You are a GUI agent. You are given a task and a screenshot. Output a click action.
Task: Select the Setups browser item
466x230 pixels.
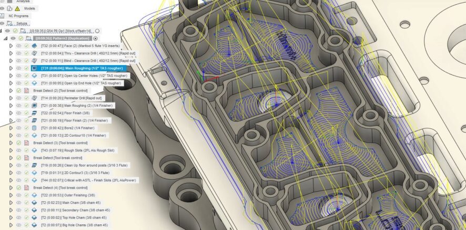[x=22, y=24]
